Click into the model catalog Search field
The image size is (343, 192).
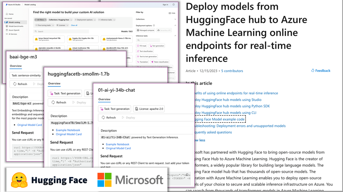[x=61, y=31]
